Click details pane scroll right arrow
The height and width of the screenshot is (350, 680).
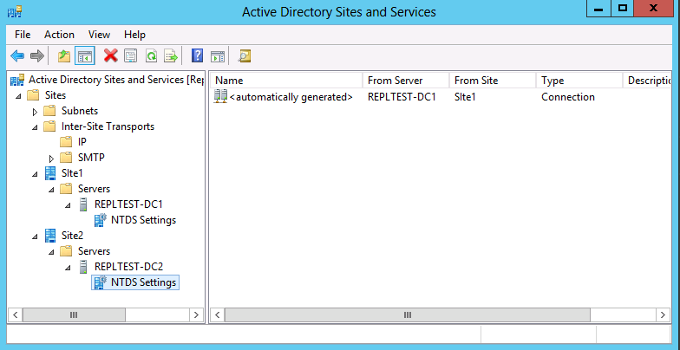point(663,315)
